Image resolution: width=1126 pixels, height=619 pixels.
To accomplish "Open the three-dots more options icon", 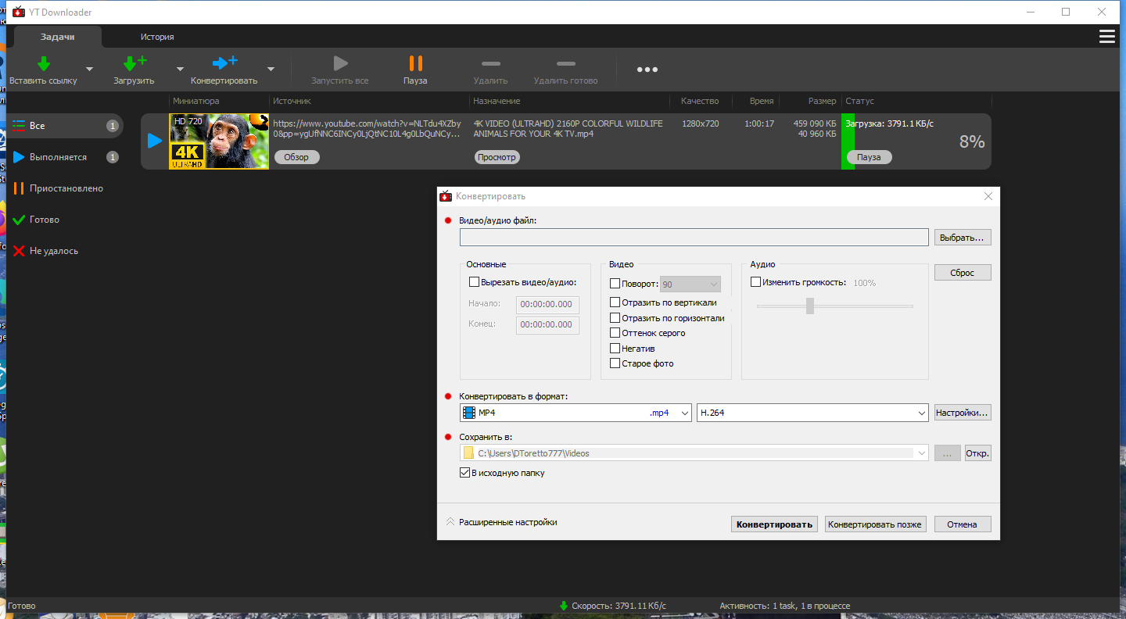I will [x=647, y=70].
